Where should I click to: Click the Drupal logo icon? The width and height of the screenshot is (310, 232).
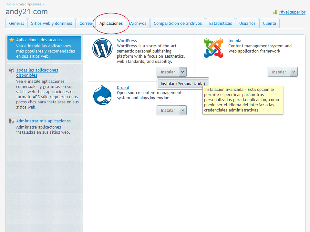[x=102, y=95]
